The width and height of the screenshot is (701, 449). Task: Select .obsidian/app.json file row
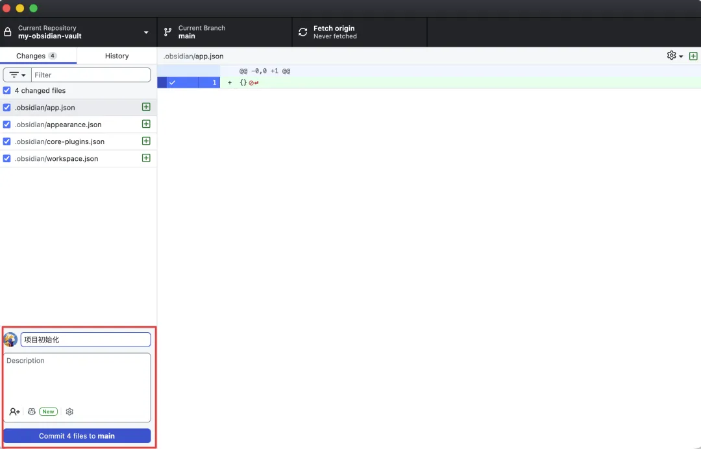tap(79, 107)
